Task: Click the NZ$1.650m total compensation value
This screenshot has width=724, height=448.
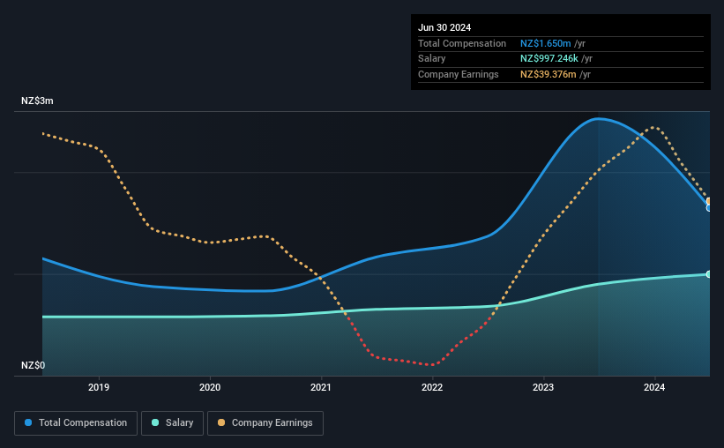Action: point(545,43)
